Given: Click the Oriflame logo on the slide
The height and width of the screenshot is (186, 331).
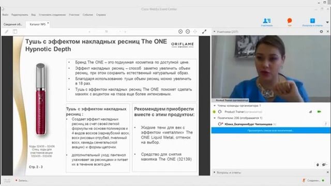Looking at the screenshot, I should (x=183, y=45).
